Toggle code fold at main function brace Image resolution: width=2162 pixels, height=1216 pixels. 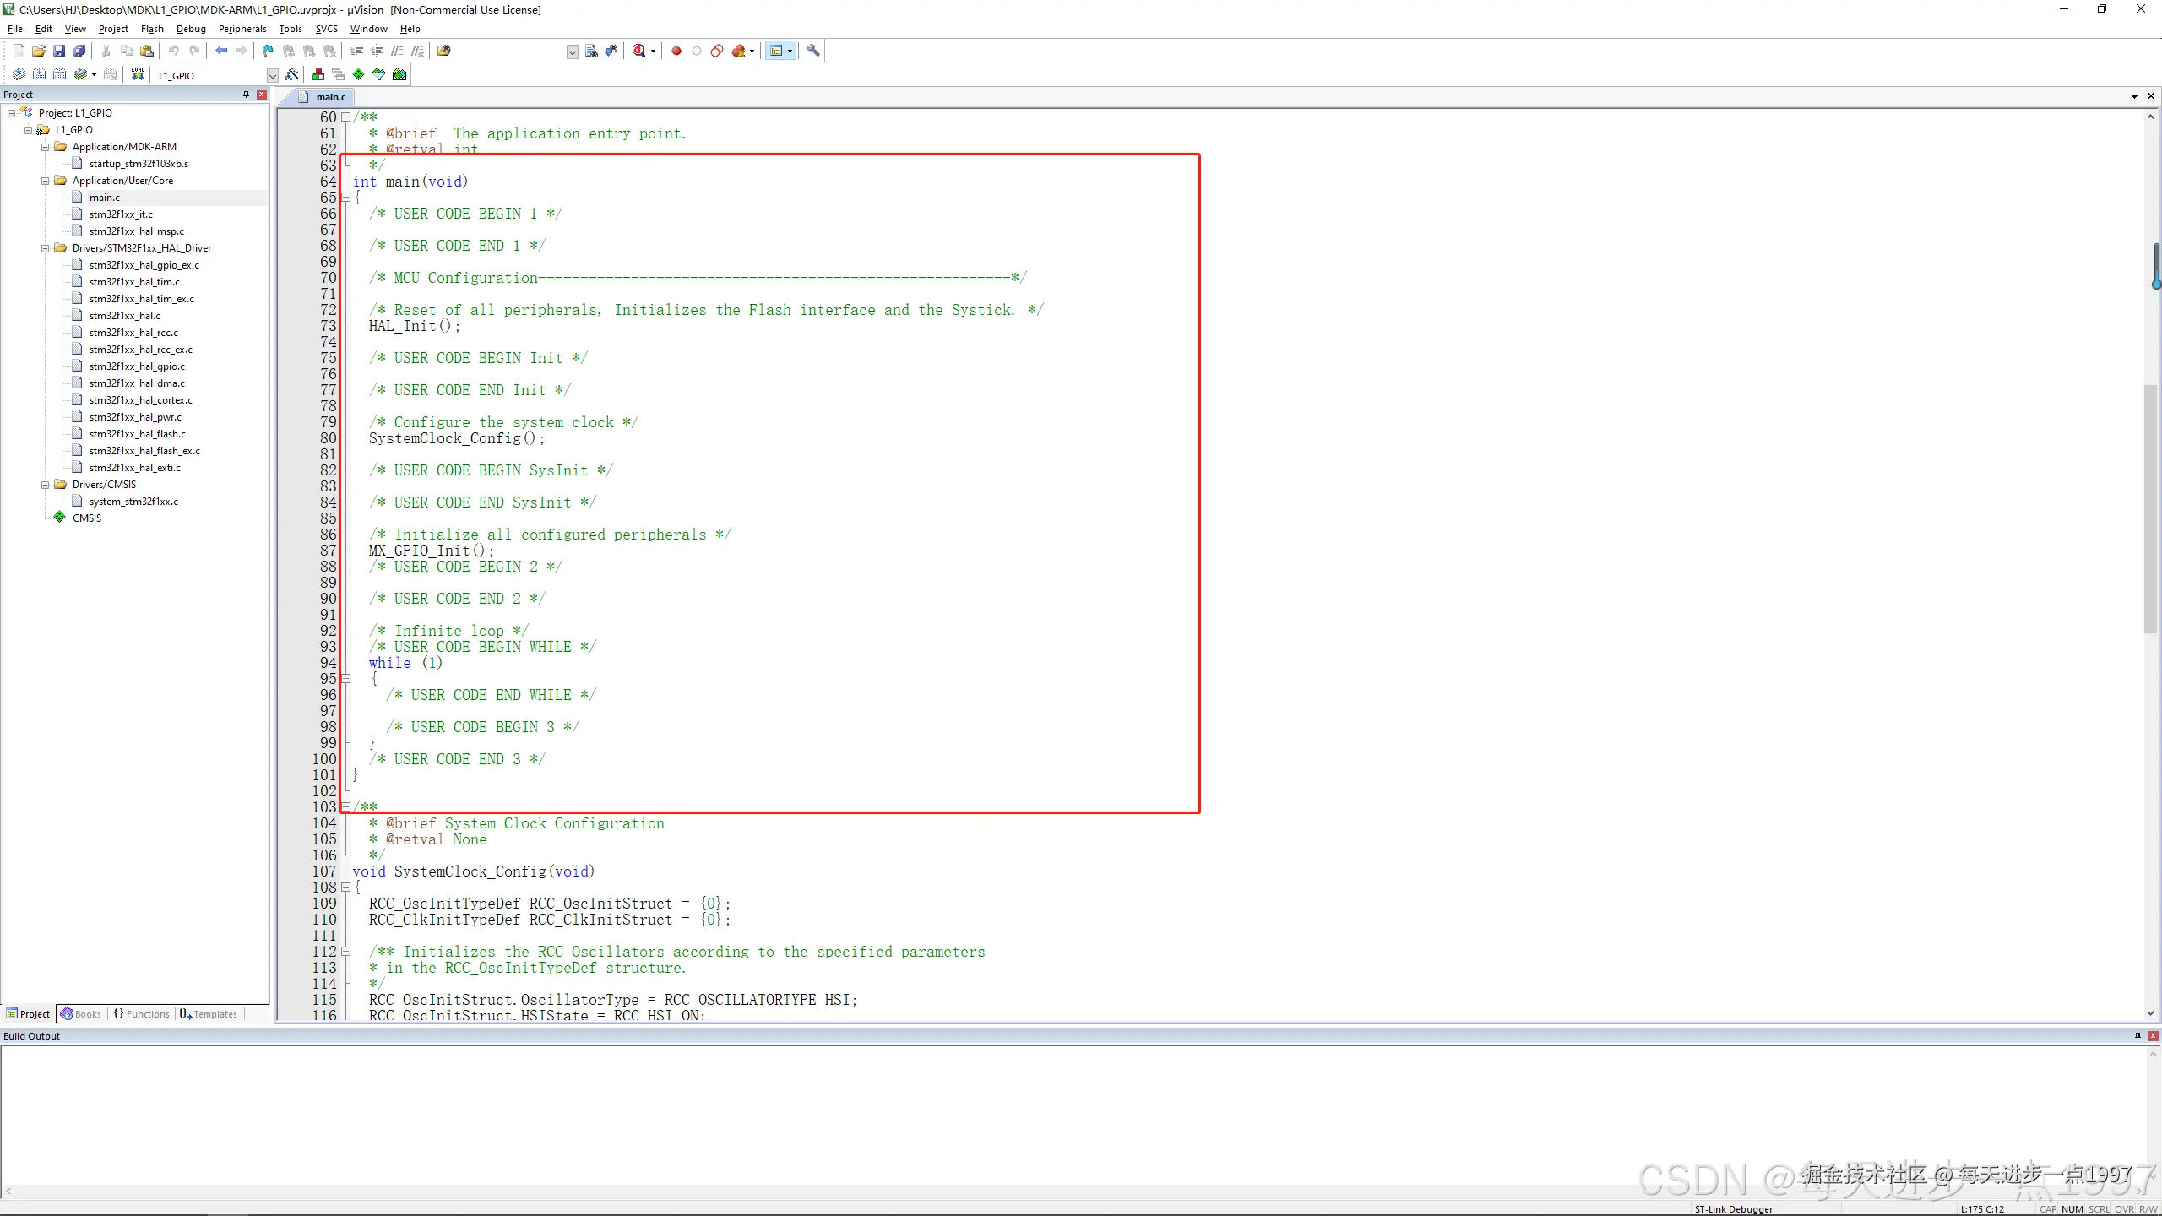coord(345,198)
